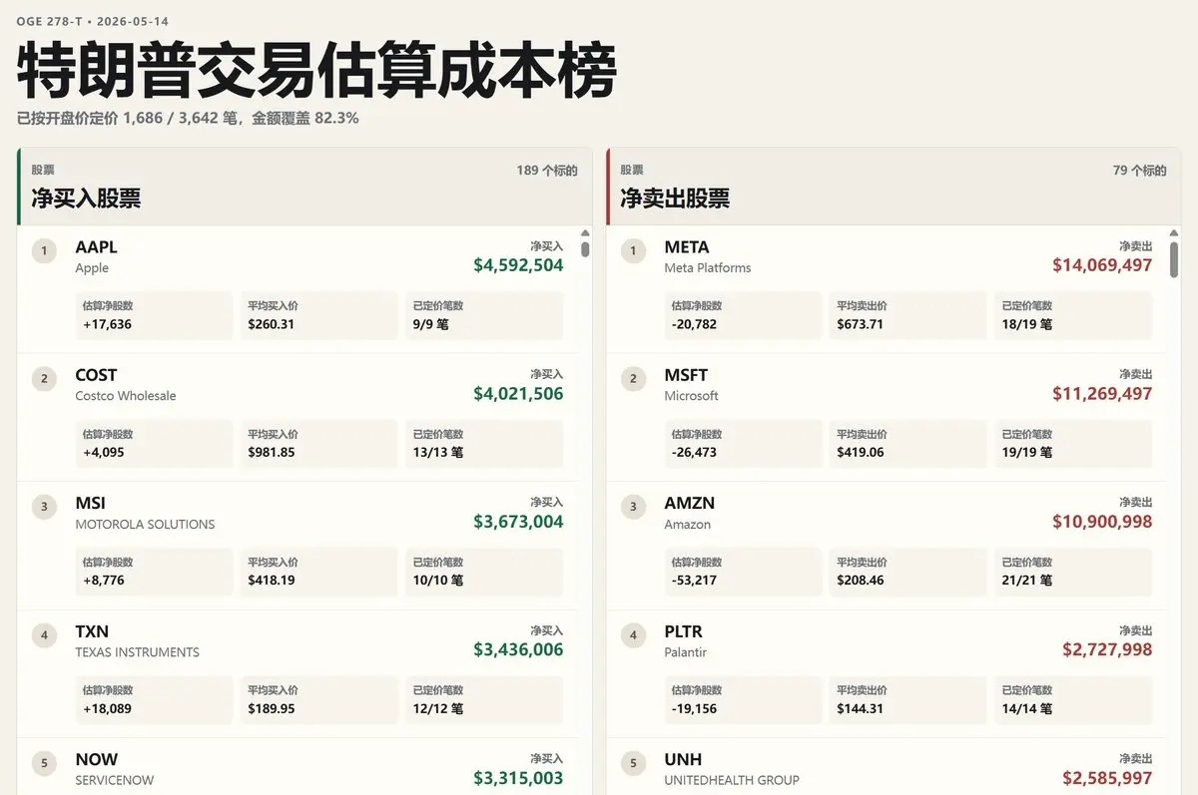
Task: Click AAPL net buy amount $4,592,504
Action: [x=518, y=265]
